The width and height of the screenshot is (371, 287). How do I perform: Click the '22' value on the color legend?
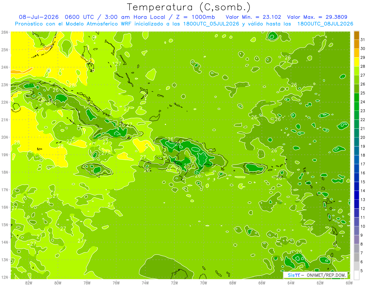[363, 120]
